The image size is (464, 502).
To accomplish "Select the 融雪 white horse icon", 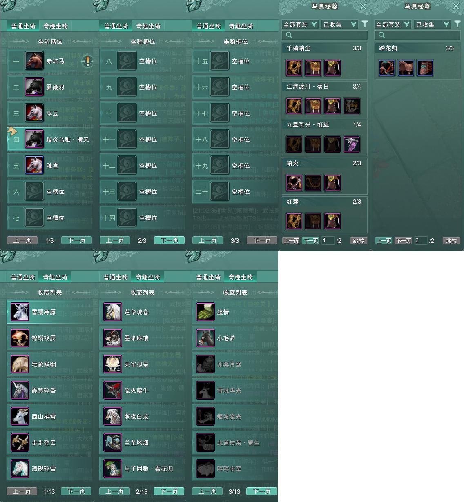I will pos(34,165).
